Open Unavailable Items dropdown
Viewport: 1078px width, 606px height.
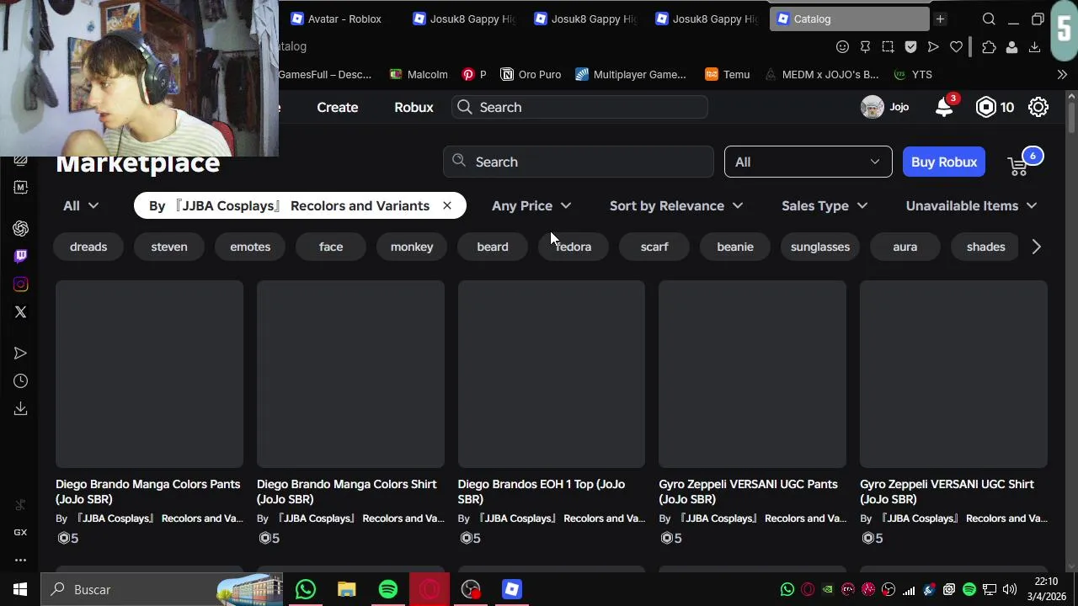[x=971, y=205]
